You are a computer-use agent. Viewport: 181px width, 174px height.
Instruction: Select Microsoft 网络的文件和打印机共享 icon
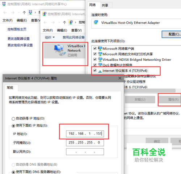(x=100, y=54)
